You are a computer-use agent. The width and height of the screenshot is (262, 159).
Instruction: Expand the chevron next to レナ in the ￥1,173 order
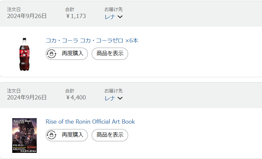click(x=120, y=17)
